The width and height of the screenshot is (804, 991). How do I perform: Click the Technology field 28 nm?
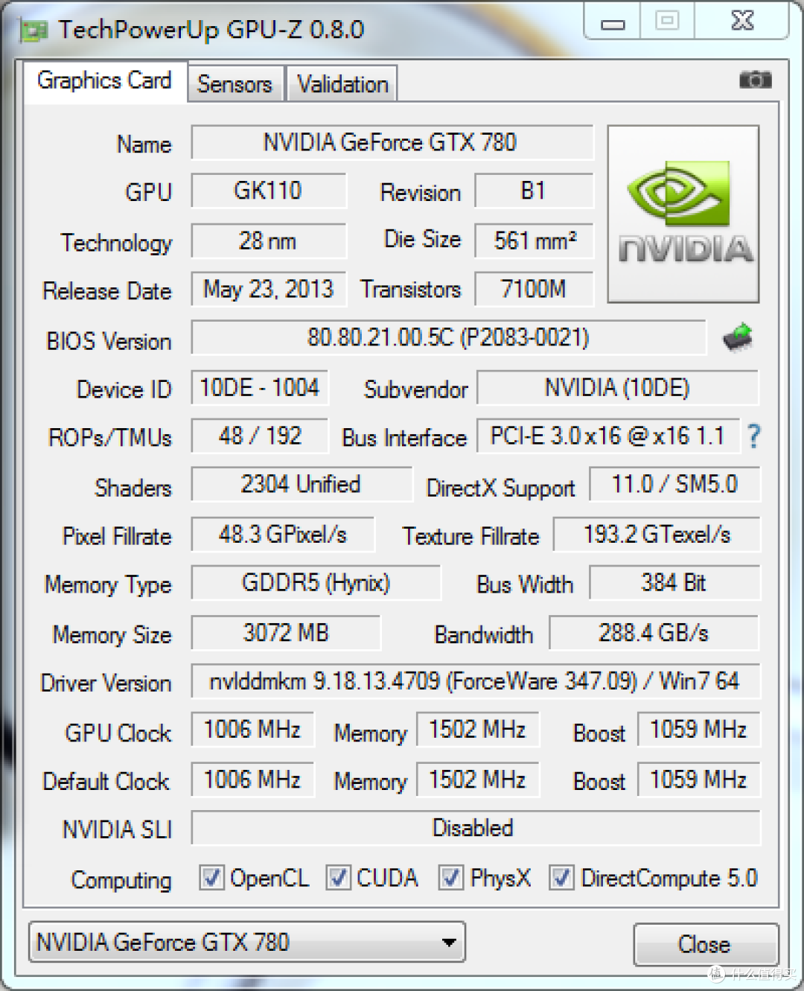(x=268, y=240)
